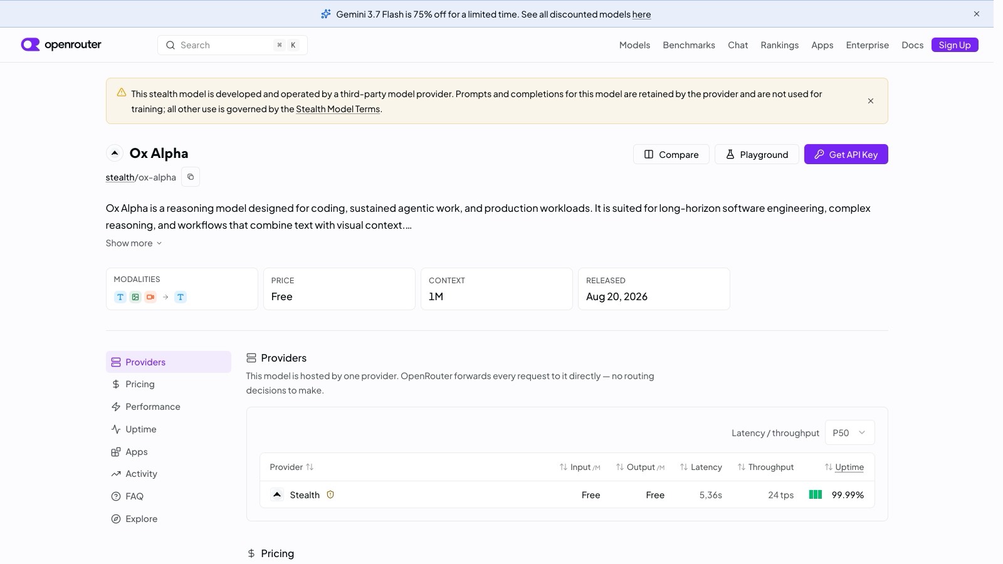Open Docs in top navigation
The image size is (1003, 564).
point(912,45)
